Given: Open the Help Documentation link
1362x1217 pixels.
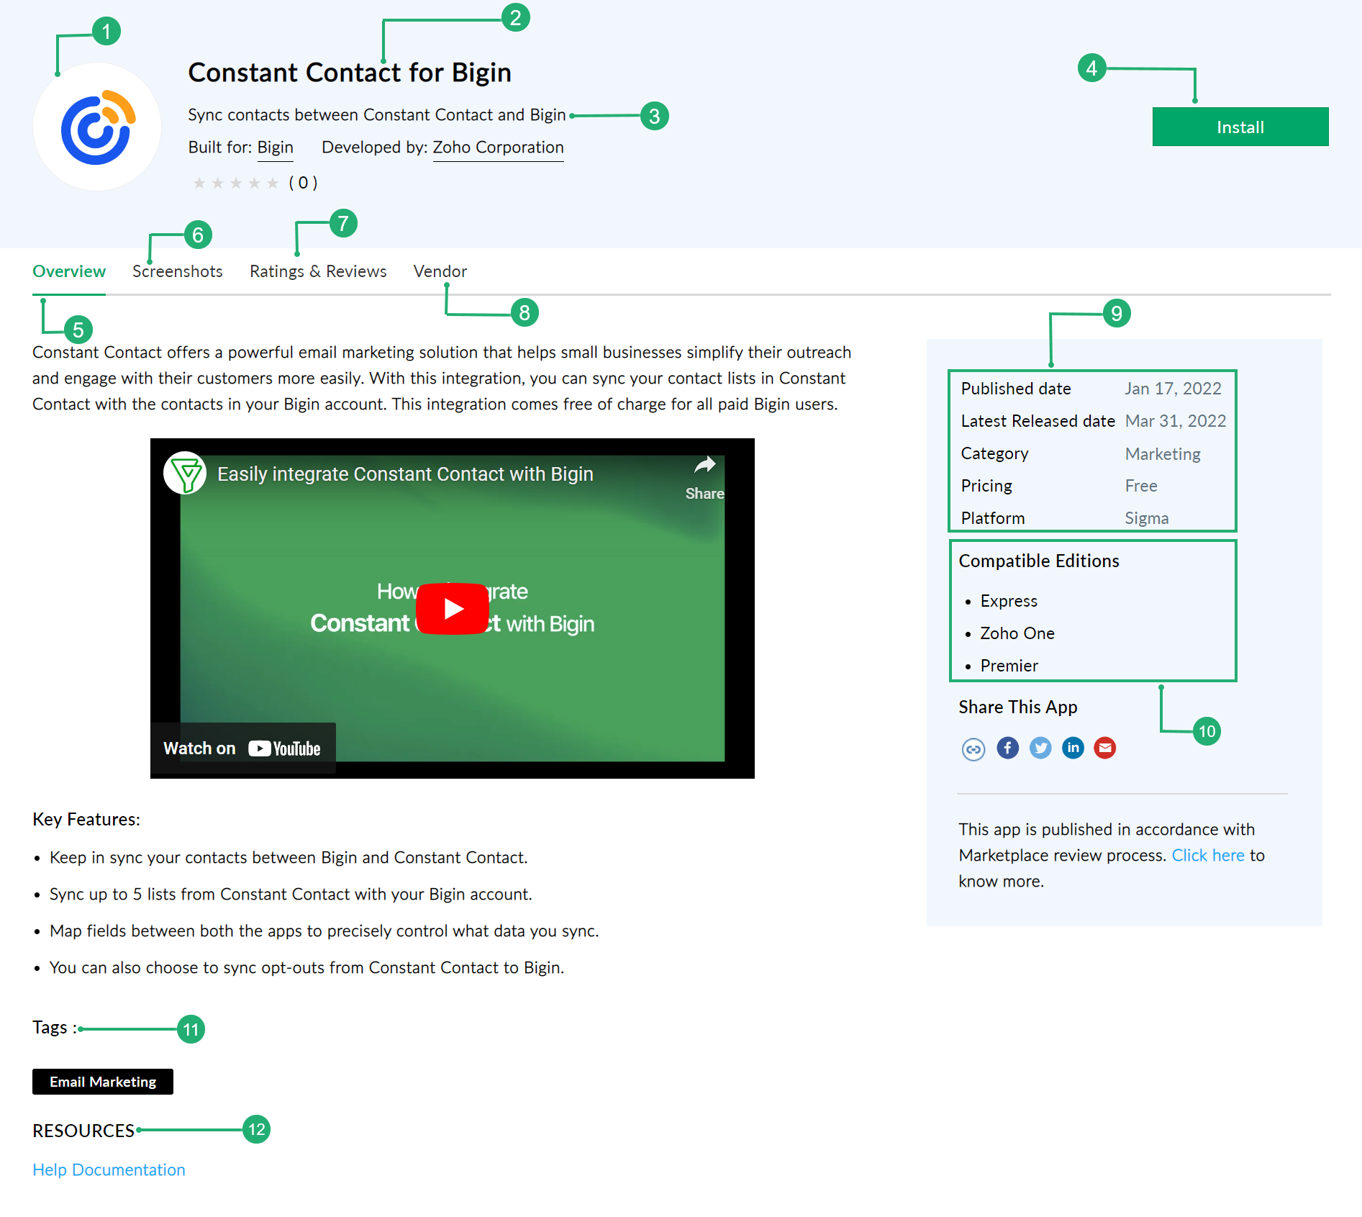Looking at the screenshot, I should pyautogui.click(x=109, y=1170).
